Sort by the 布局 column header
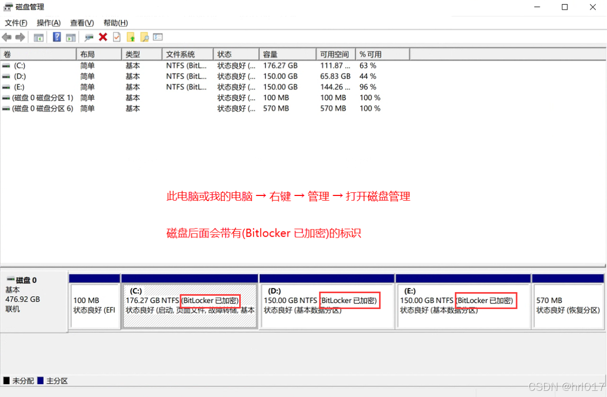The width and height of the screenshot is (607, 397). 99,55
